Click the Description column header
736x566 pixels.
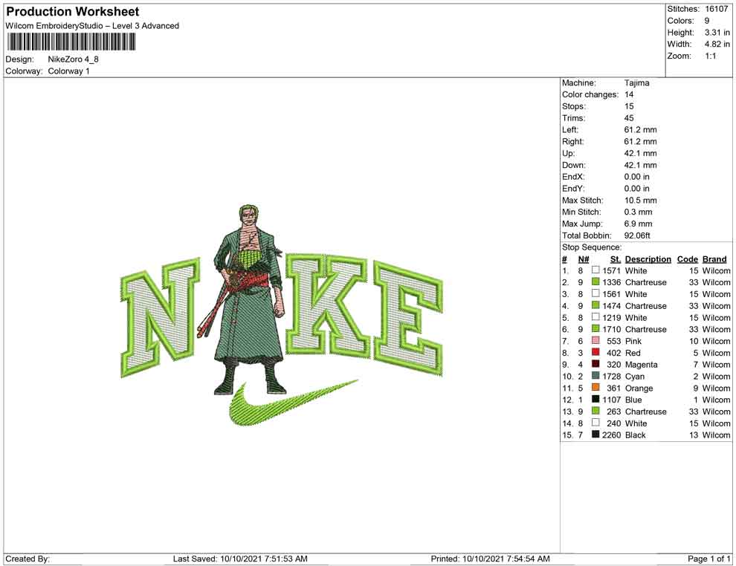(x=648, y=258)
